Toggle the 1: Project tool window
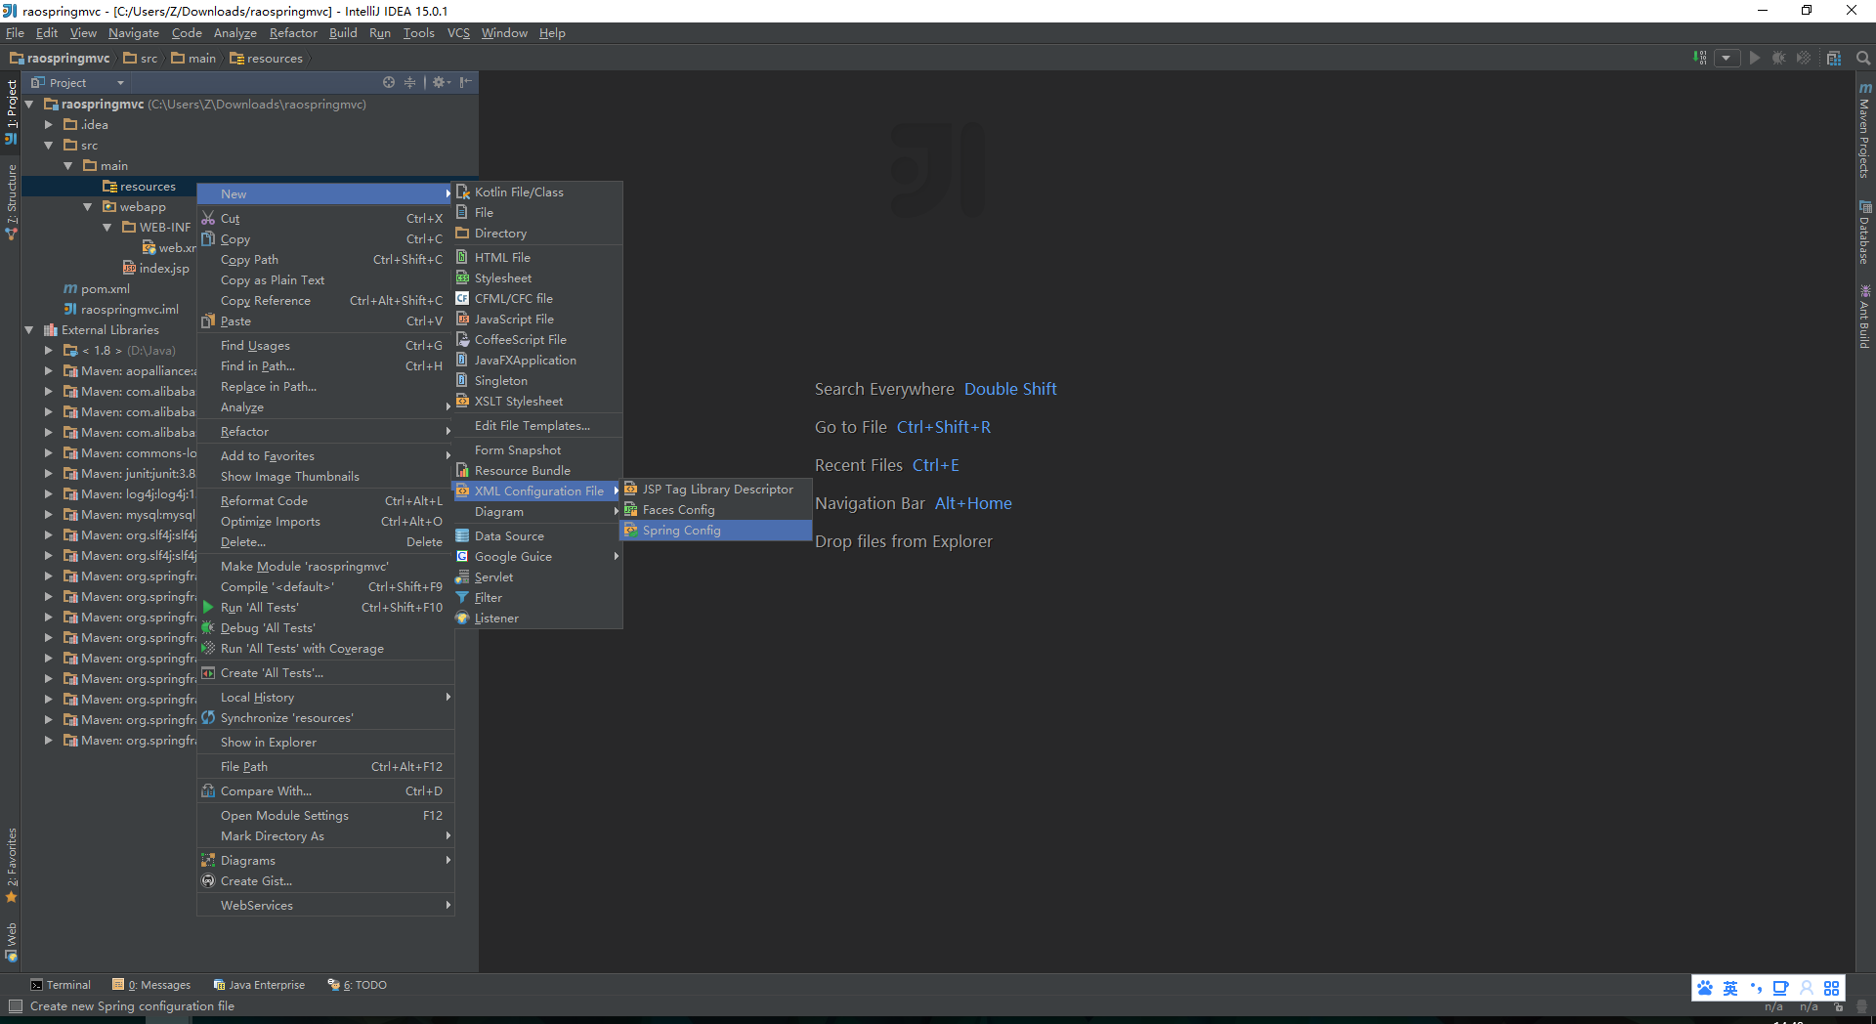Viewport: 1876px width, 1024px height. click(x=11, y=111)
